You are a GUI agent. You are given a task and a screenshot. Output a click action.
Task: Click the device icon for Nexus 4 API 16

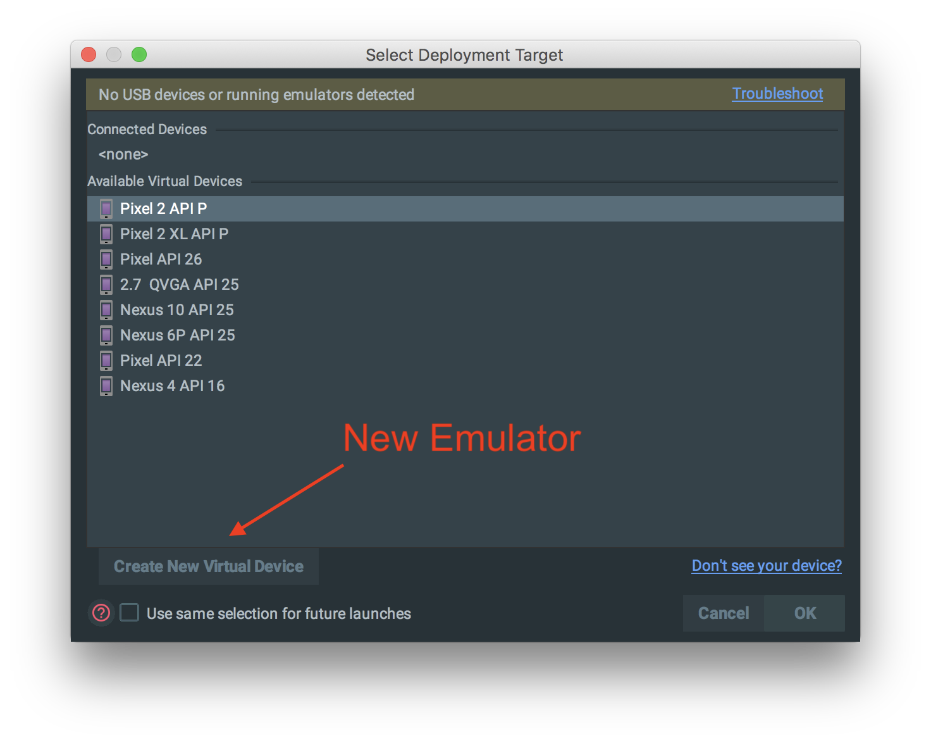click(x=106, y=386)
